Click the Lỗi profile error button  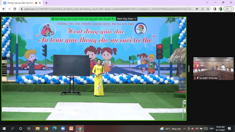coord(226,9)
